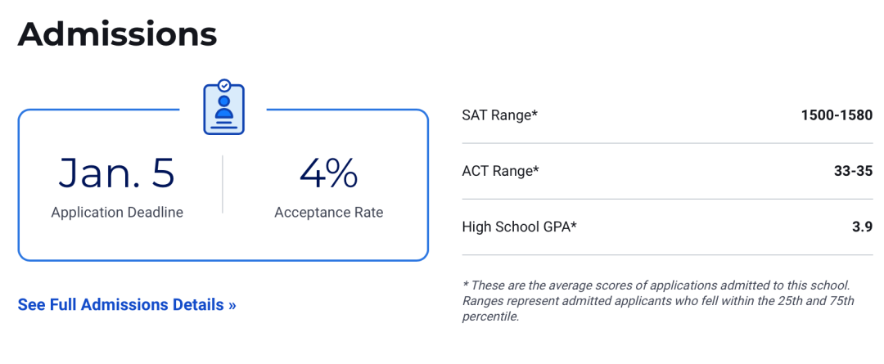The height and width of the screenshot is (364, 884).
Task: Click the 33-35 ACT score value
Action: (x=853, y=171)
